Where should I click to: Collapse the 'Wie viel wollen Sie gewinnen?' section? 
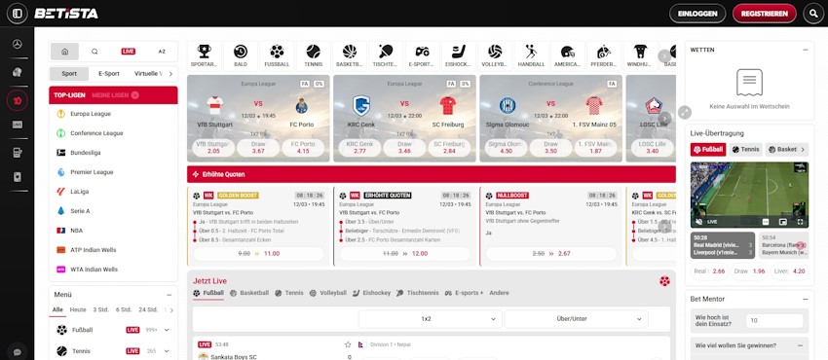pos(800,345)
